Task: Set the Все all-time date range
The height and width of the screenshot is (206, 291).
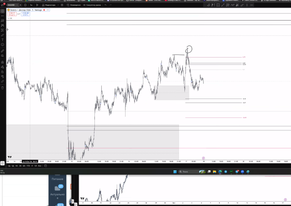Action: click(x=40, y=166)
